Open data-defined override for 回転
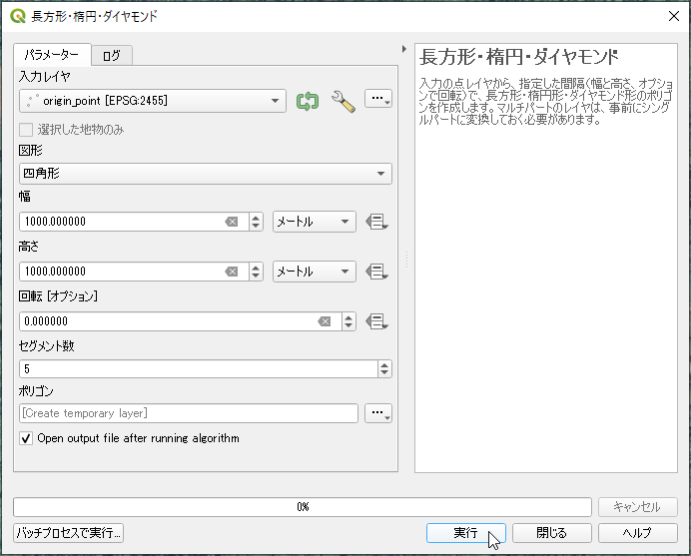 376,321
